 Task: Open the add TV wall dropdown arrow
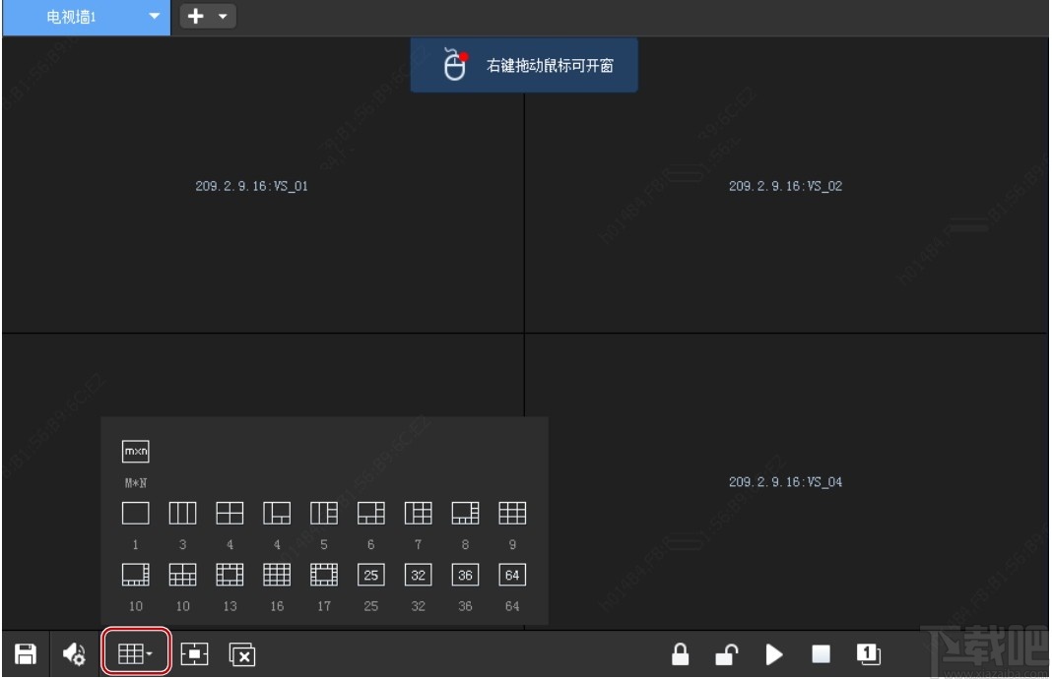(221, 17)
